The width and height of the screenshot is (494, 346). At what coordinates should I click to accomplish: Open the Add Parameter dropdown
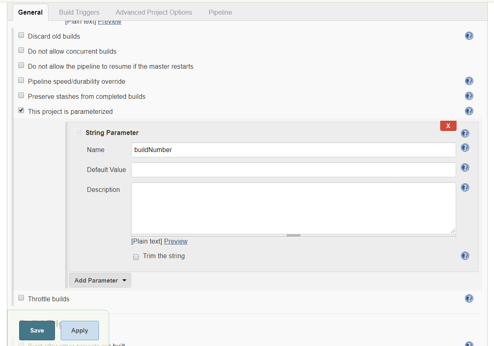pos(100,280)
